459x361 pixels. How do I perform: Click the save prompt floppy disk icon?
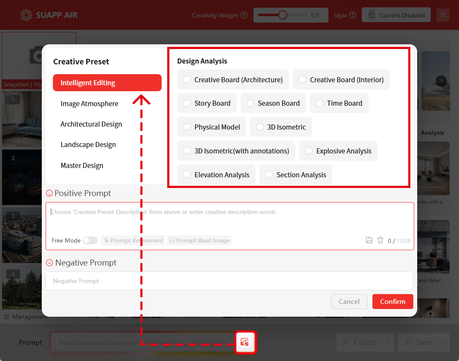(x=369, y=240)
